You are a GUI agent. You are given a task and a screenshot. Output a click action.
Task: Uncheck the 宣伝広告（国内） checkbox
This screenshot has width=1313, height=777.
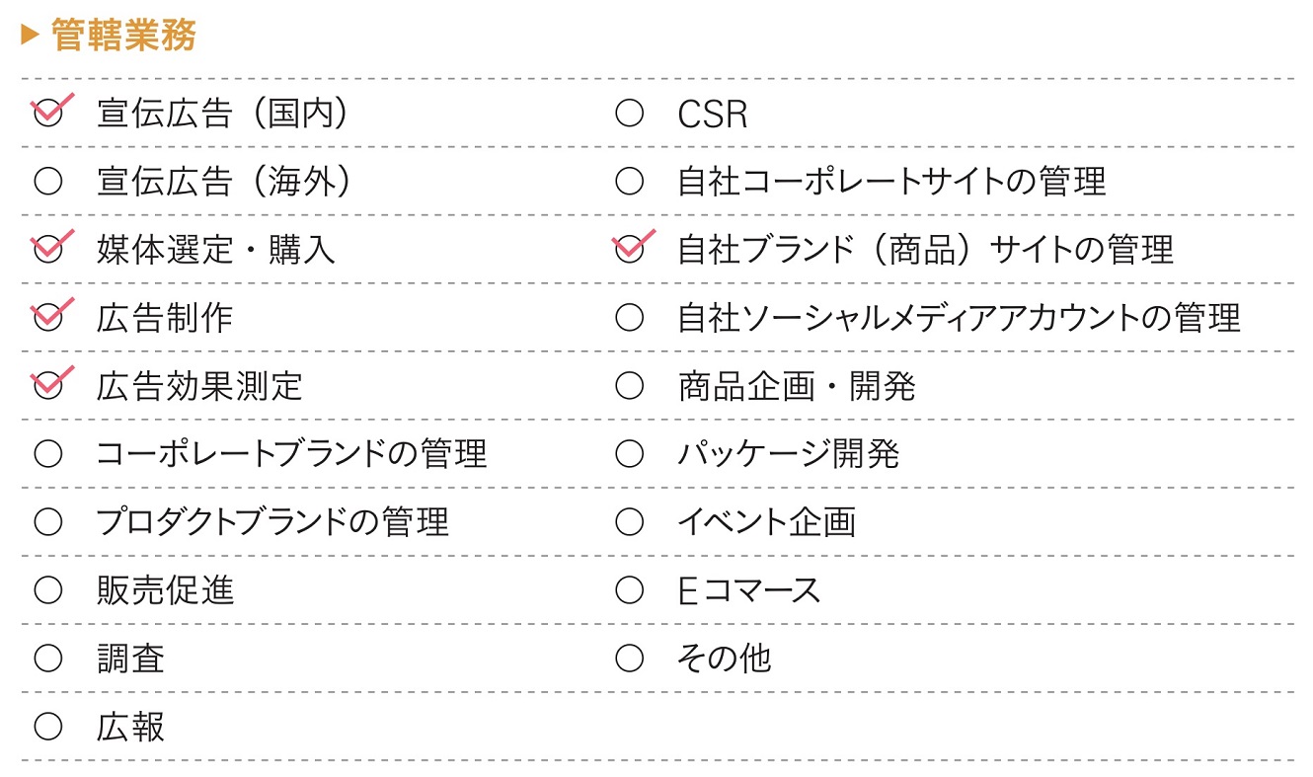47,114
